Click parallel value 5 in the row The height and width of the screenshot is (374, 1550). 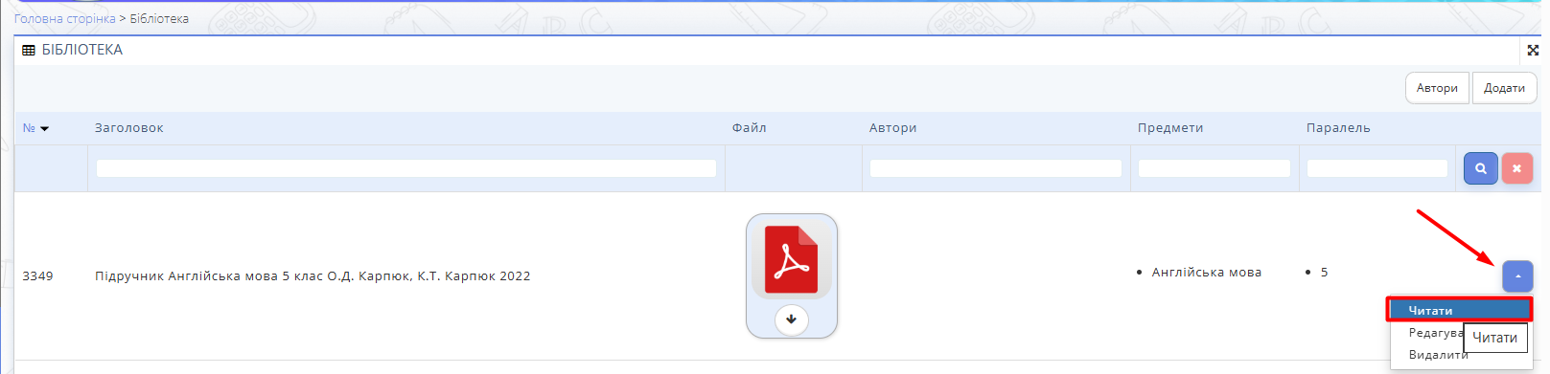1324,273
